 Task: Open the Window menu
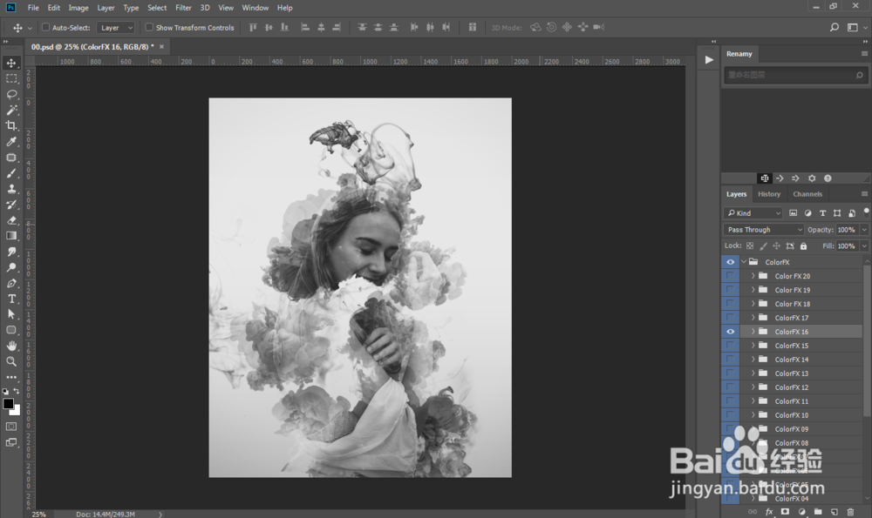tap(255, 8)
